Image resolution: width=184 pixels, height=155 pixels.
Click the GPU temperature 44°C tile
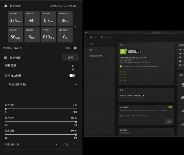pos(32,19)
